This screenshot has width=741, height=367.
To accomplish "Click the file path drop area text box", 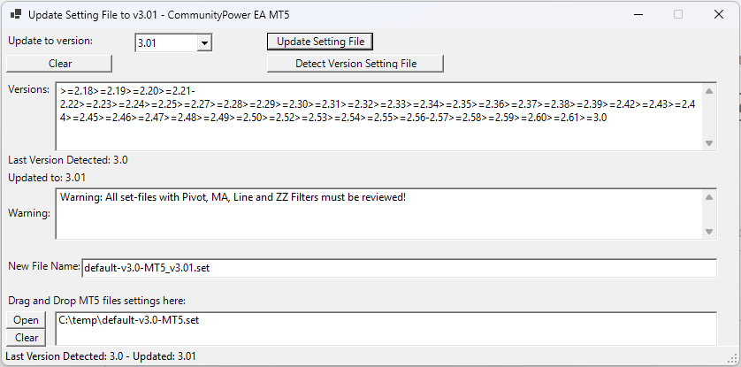I will coord(386,329).
